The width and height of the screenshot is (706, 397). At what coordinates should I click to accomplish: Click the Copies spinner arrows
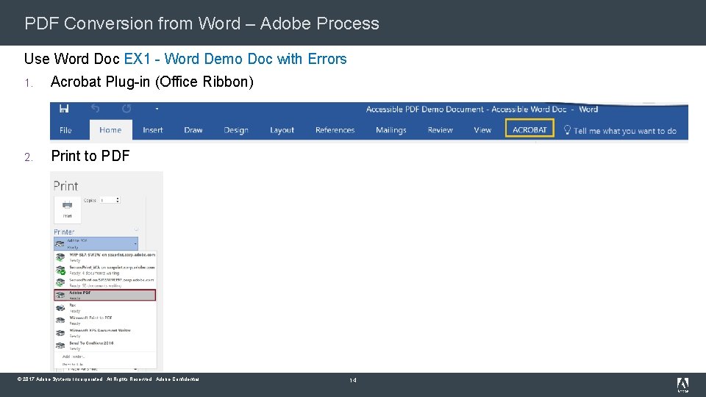point(118,200)
